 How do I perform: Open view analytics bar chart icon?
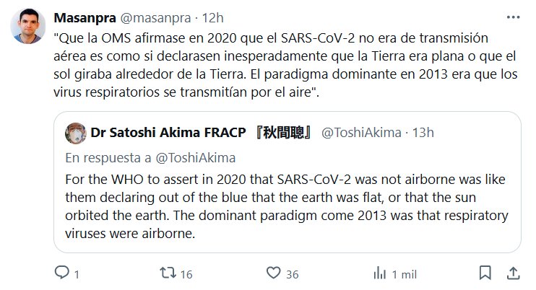379,273
